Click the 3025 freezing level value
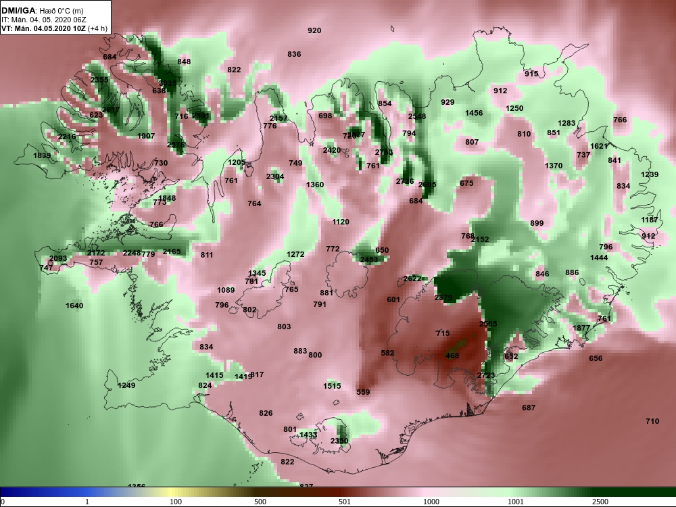The image size is (676, 507). (x=167, y=83)
